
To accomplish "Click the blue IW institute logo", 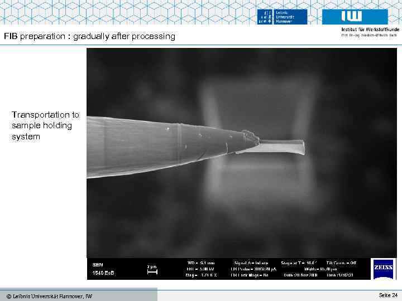I will tap(355, 17).
